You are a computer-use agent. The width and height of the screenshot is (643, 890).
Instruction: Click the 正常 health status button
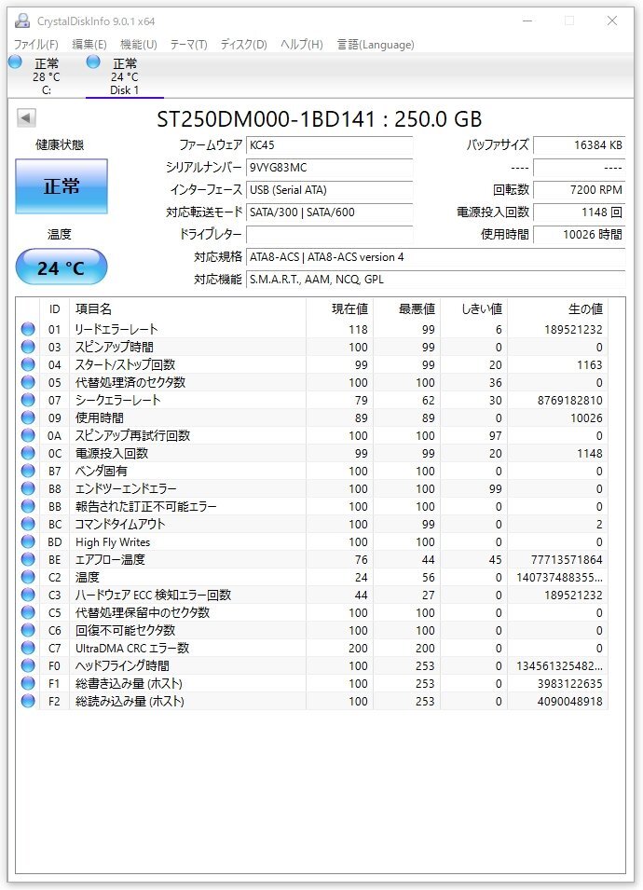click(x=62, y=186)
